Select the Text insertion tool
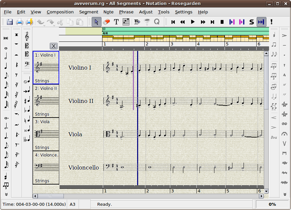This screenshot has height=210, width=291. click(x=116, y=22)
